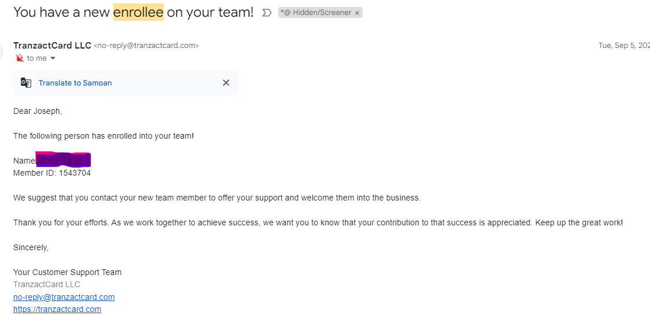Viewport: 650px width, 323px height.
Task: Expand recipient details arrow next to 'to me'
Action: [x=53, y=58]
